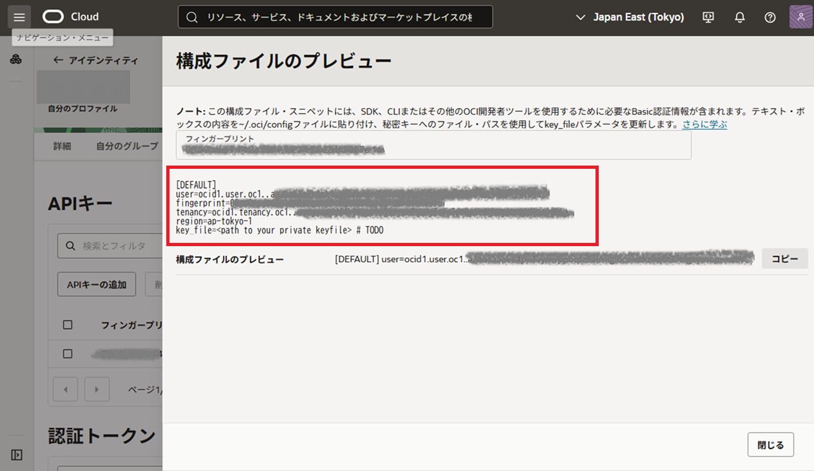Open the Japan East (Tokyo) region dropdown
This screenshot has width=814, height=471.
[629, 17]
